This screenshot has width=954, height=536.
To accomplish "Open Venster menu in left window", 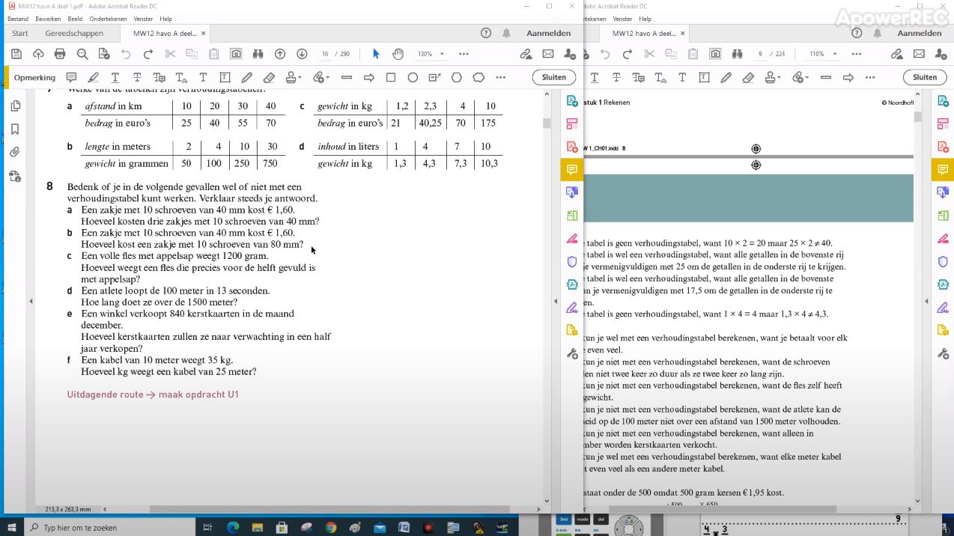I will click(143, 19).
